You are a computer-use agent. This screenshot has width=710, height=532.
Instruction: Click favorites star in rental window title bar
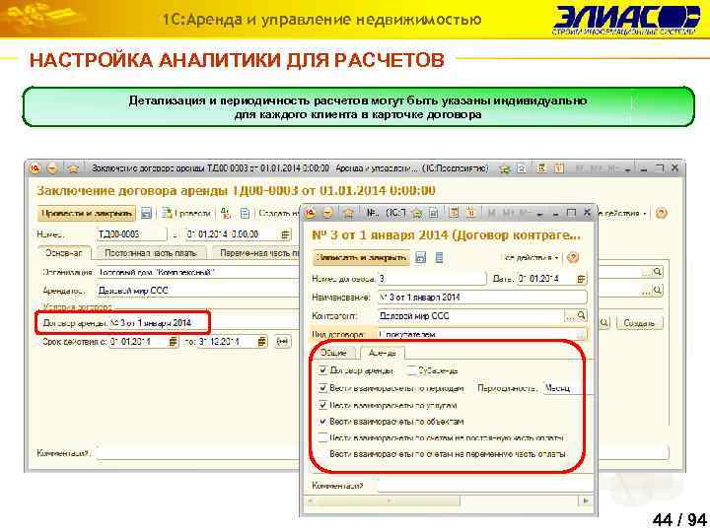[73, 168]
